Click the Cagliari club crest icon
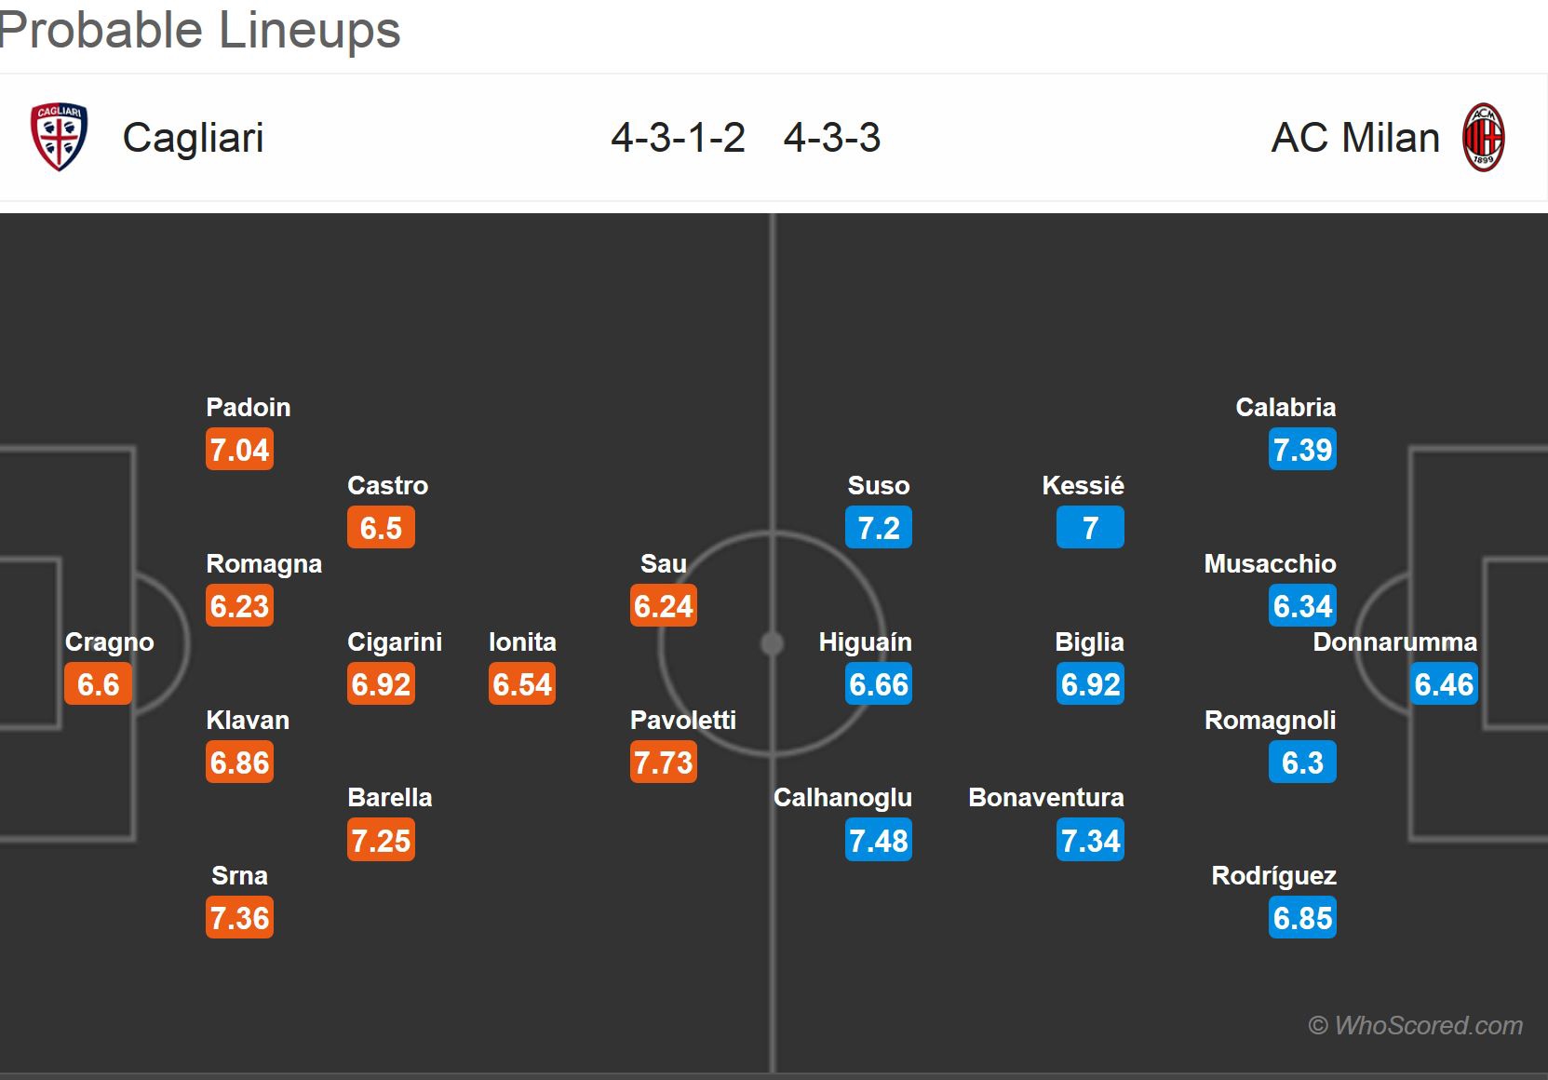The height and width of the screenshot is (1080, 1548). [59, 138]
